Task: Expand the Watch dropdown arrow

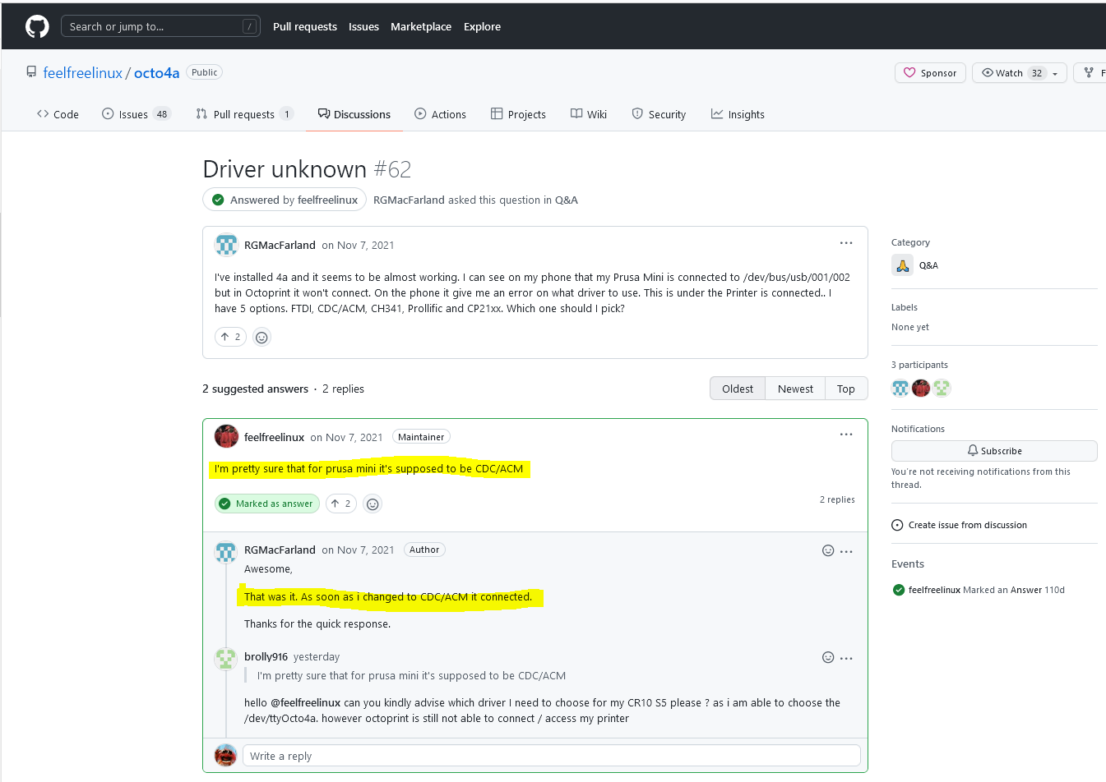Action: pos(1055,73)
